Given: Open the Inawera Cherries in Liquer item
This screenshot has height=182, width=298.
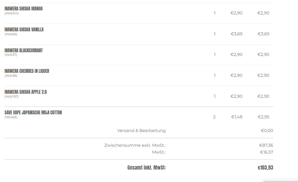Looking at the screenshot, I should tap(27, 71).
